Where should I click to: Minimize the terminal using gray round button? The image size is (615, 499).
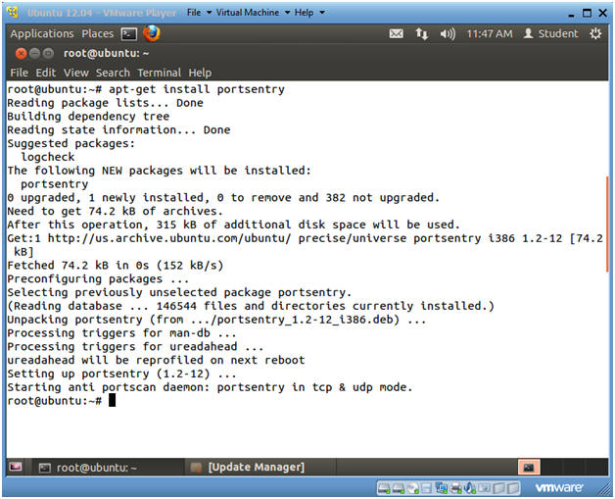click(35, 53)
